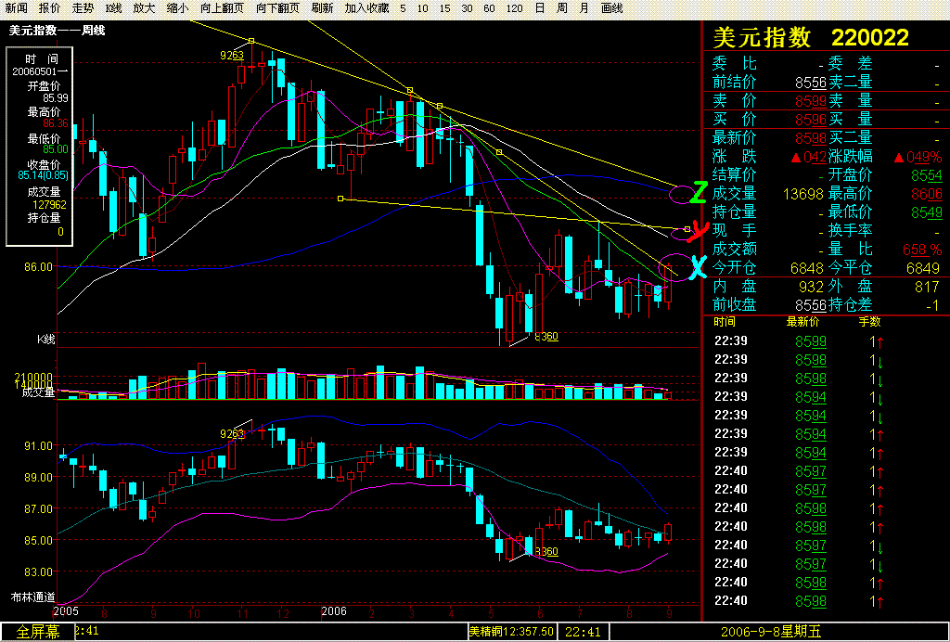
Task: Click the 前收盘 value 8556
Action: tap(811, 304)
